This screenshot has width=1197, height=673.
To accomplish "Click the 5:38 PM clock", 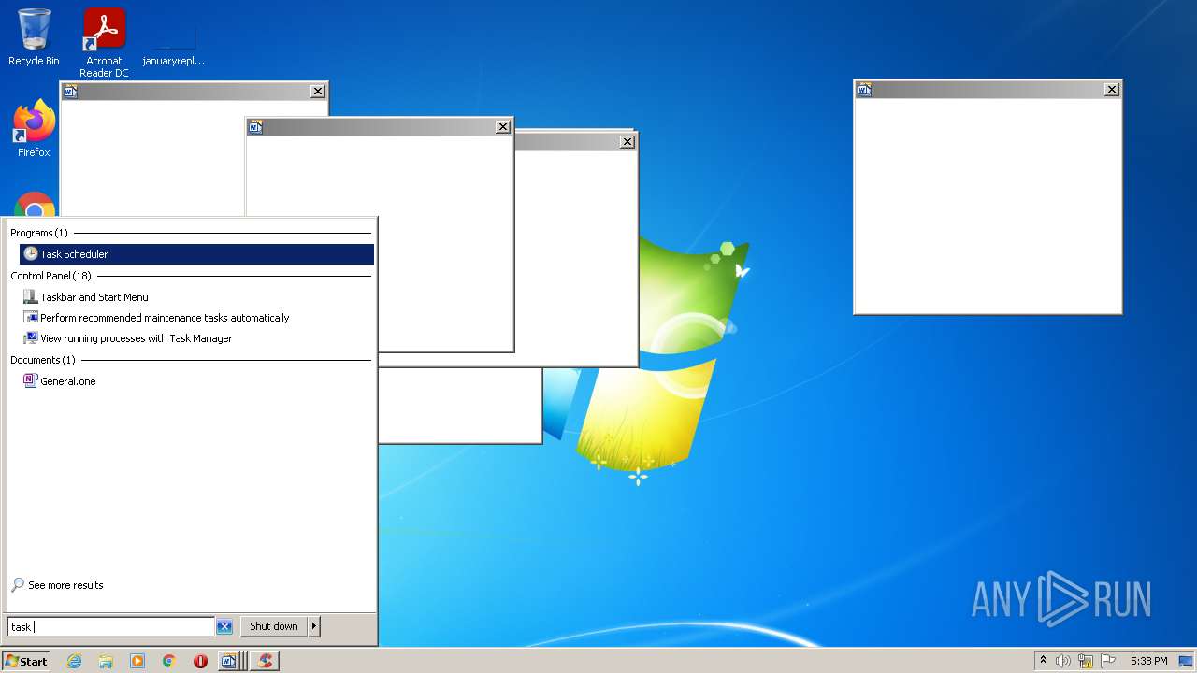I will (x=1148, y=661).
